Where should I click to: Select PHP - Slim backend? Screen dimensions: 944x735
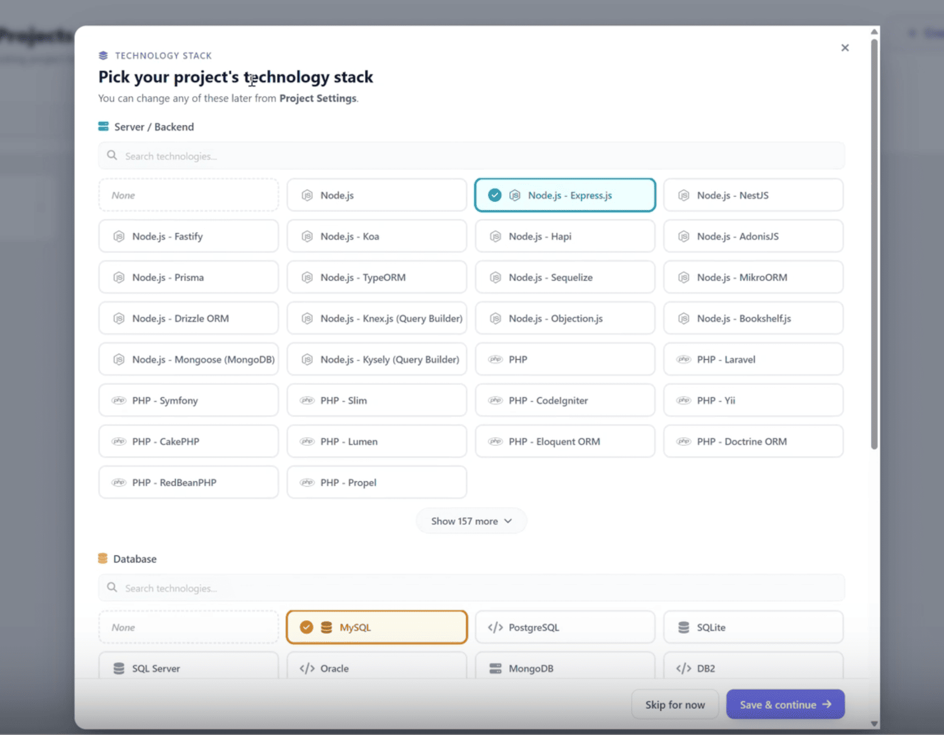(377, 400)
